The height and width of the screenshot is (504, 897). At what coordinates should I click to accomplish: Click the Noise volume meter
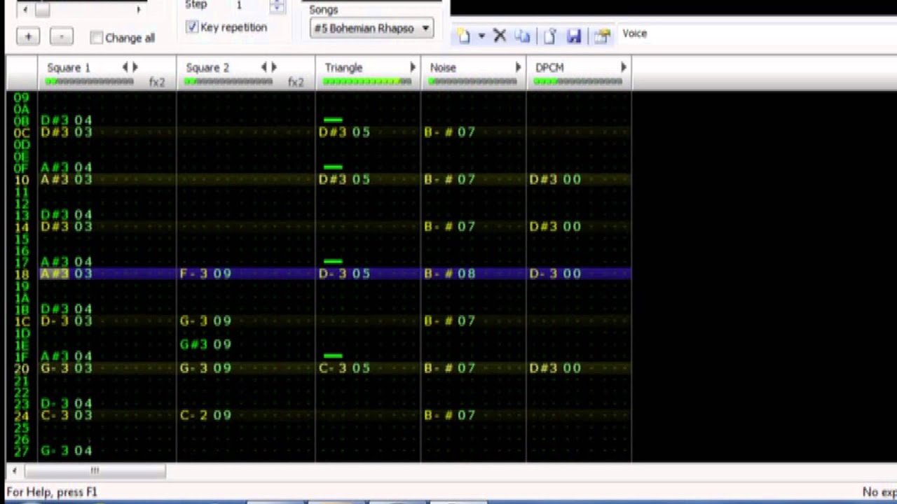coord(472,81)
